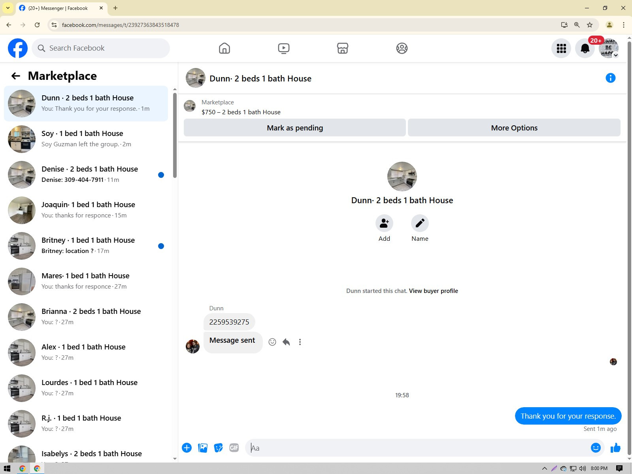Choose a sticker in composer
The image size is (632, 474).
click(x=219, y=448)
